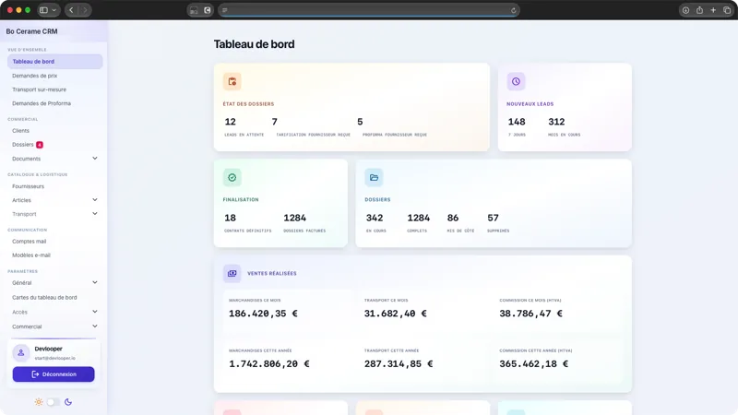The height and width of the screenshot is (415, 738).
Task: Click the Bo Cerame CRM title
Action: point(31,31)
